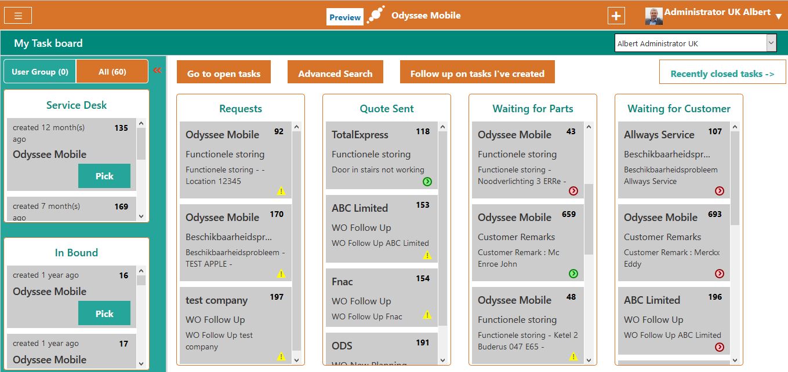
Task: Click the administrator profile photo
Action: point(653,16)
